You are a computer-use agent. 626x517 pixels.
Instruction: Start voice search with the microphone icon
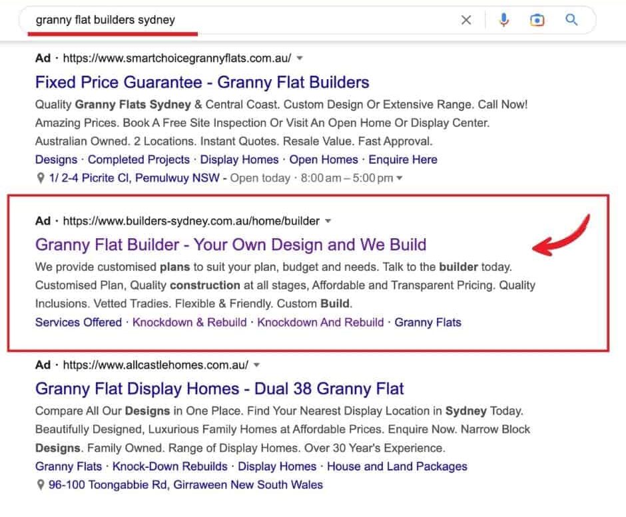[503, 20]
